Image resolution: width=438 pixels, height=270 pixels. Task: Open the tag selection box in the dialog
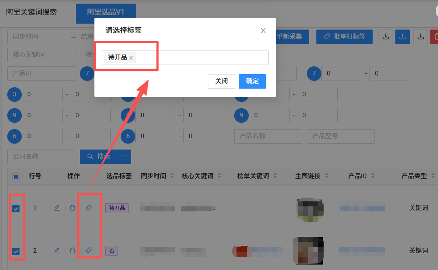185,58
